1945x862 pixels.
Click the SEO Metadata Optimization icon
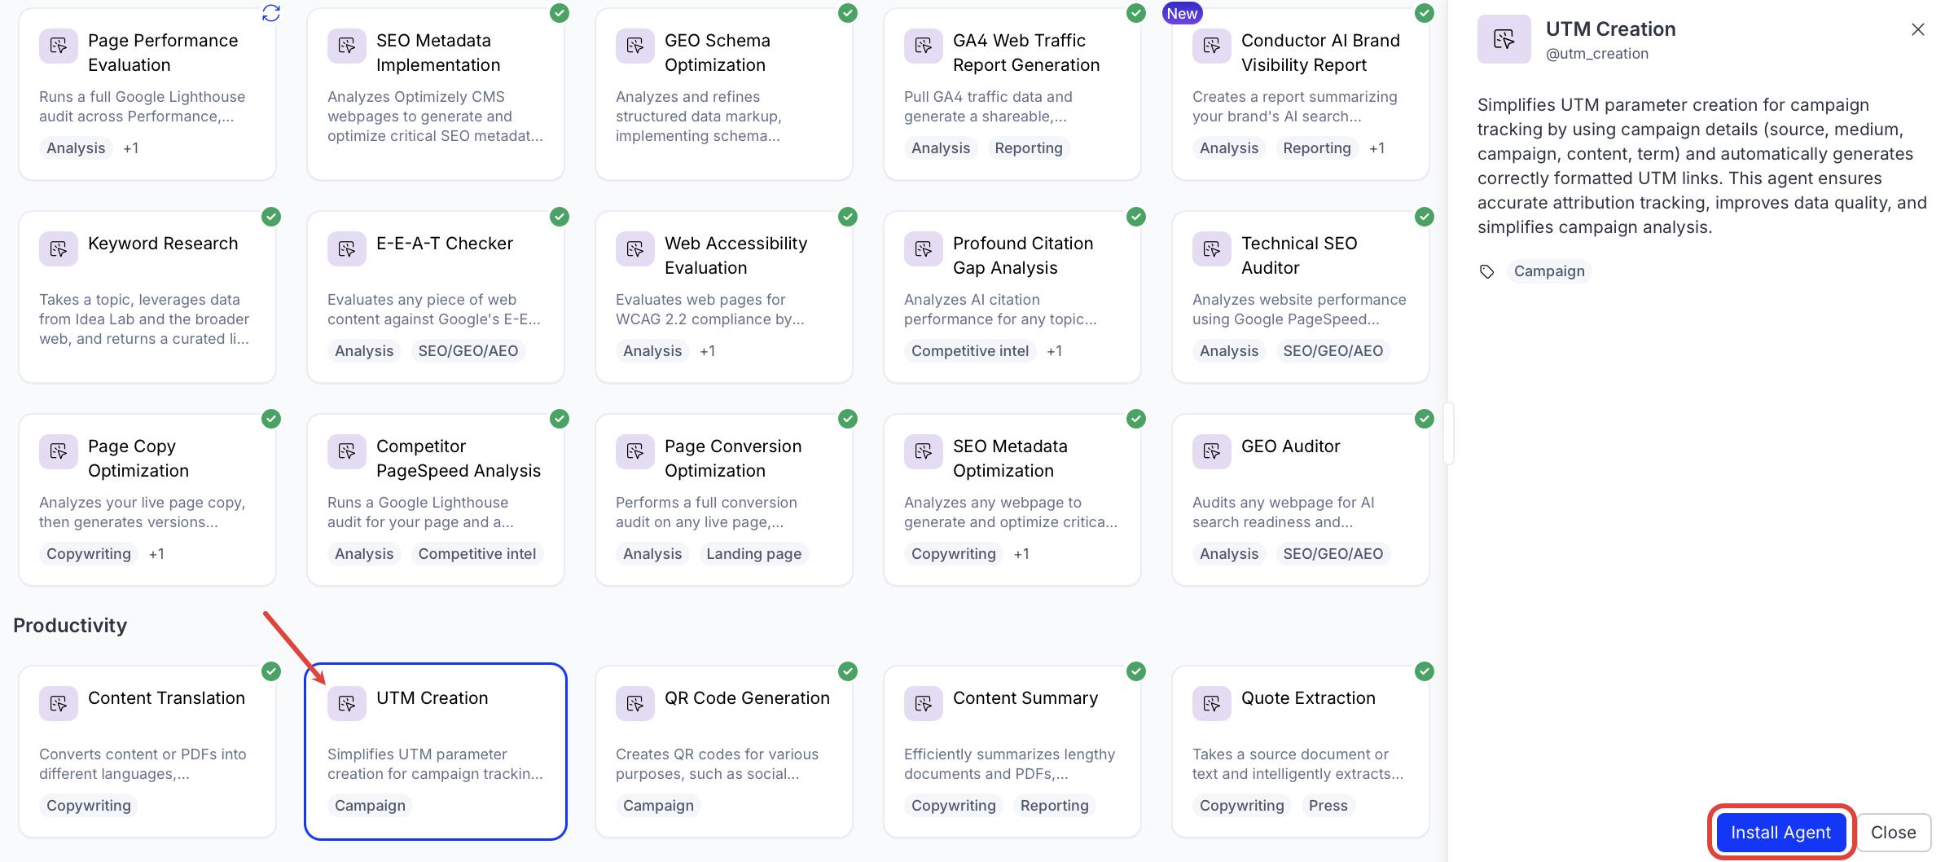[x=924, y=451]
